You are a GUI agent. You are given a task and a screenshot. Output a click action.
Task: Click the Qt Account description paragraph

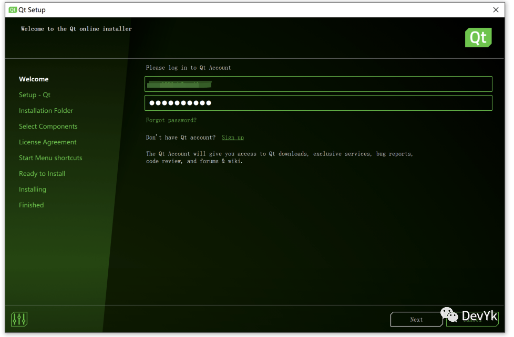click(x=279, y=157)
